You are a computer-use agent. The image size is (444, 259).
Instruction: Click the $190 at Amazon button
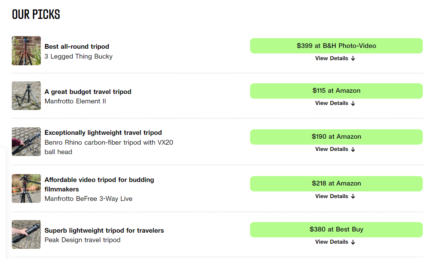click(x=336, y=137)
